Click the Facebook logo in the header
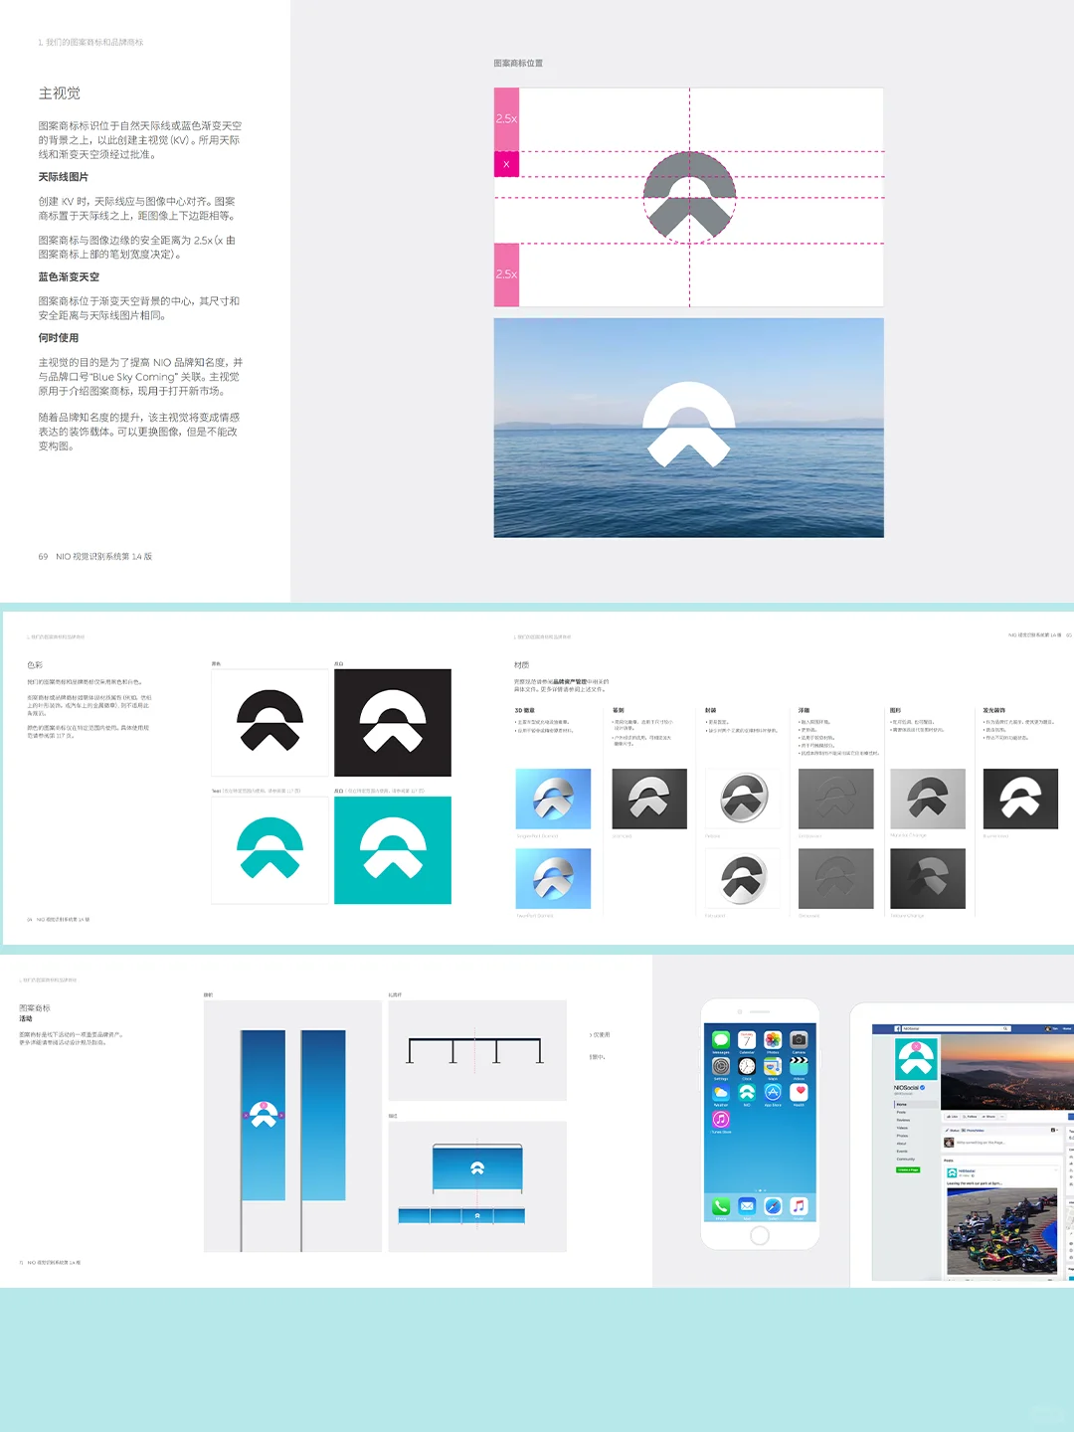 [x=897, y=1028]
